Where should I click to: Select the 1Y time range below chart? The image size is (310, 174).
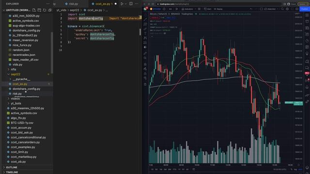point(179,170)
